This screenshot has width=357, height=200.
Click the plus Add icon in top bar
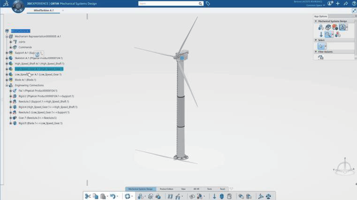[x=337, y=4]
